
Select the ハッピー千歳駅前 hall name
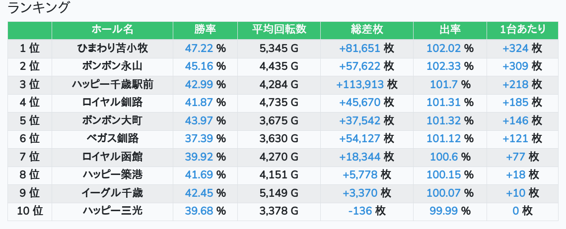click(113, 85)
